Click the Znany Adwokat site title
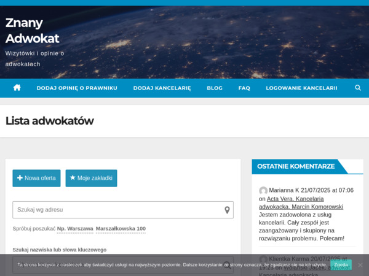The image size is (369, 276). tap(32, 31)
